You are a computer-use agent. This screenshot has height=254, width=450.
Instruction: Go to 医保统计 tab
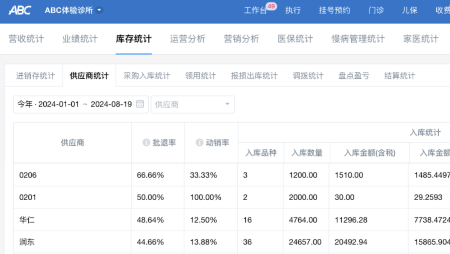click(295, 39)
